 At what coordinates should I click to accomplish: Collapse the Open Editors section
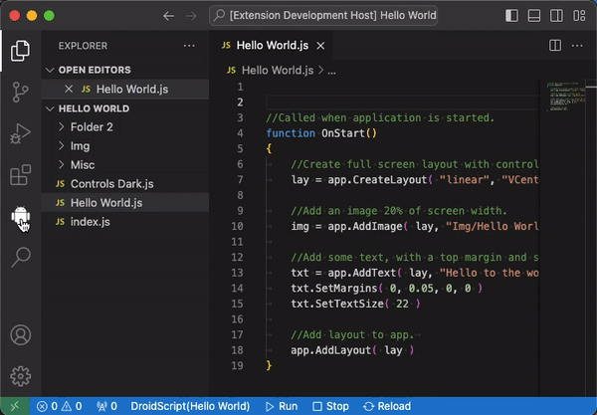tap(125, 70)
